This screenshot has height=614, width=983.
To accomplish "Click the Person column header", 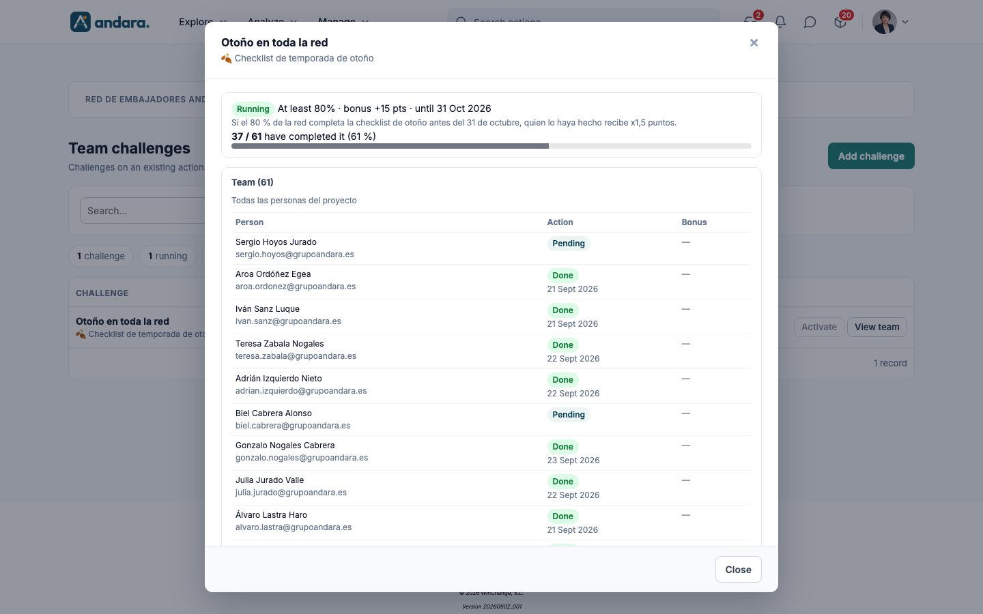I will coord(249,222).
